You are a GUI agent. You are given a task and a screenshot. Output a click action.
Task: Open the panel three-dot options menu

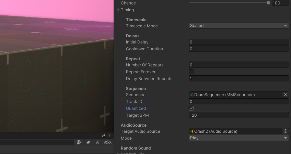109,136
